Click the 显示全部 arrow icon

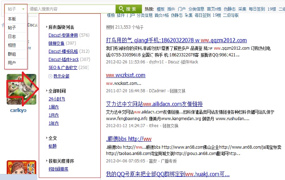(x=50, y=76)
